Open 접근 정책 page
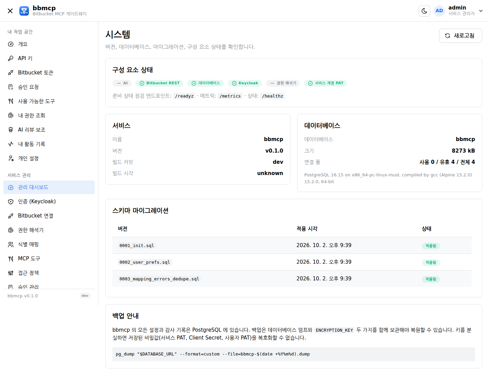The image size is (489, 382). tap(49, 273)
